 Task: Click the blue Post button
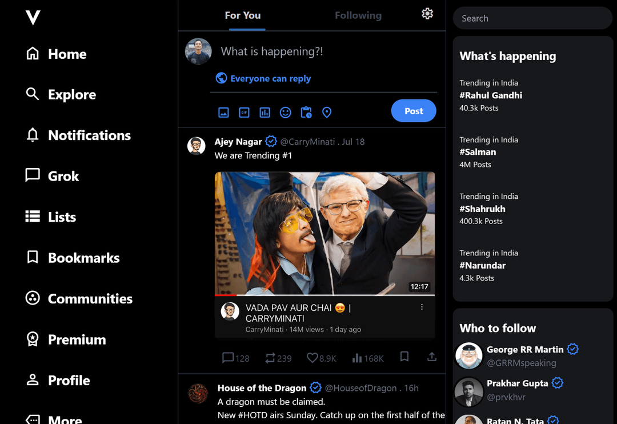(x=414, y=111)
